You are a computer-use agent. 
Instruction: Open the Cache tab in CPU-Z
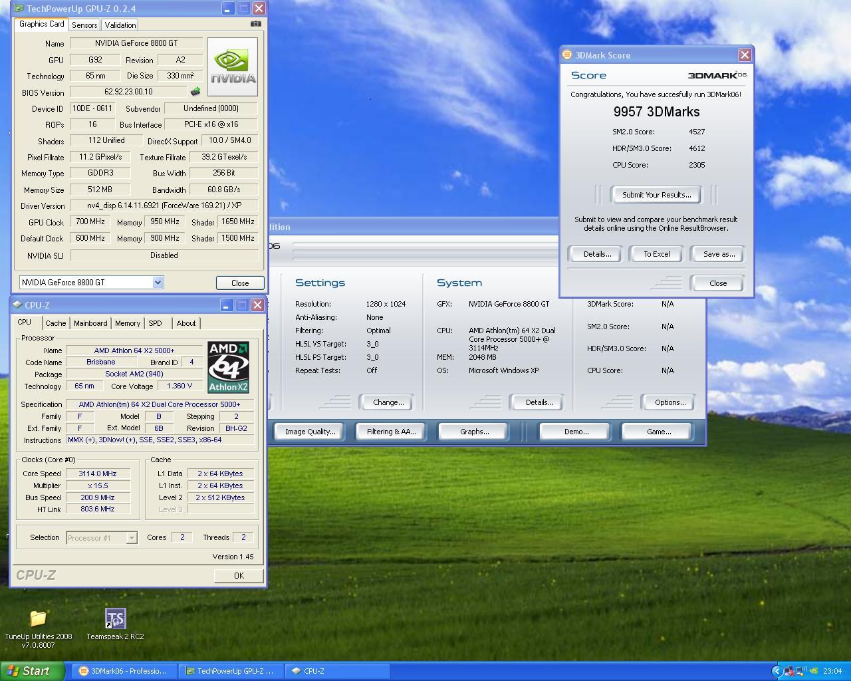pyautogui.click(x=56, y=323)
